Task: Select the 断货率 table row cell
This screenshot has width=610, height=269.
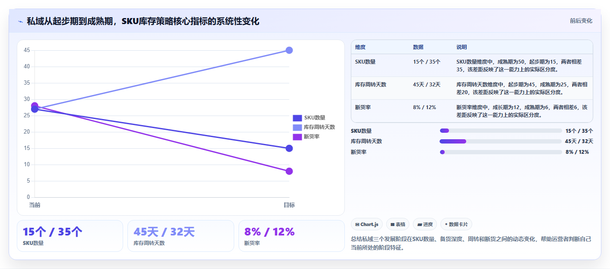Action: pyautogui.click(x=363, y=107)
